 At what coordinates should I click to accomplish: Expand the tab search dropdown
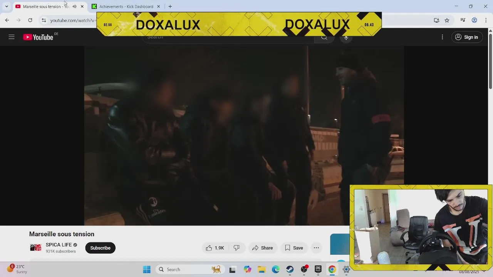[7, 6]
